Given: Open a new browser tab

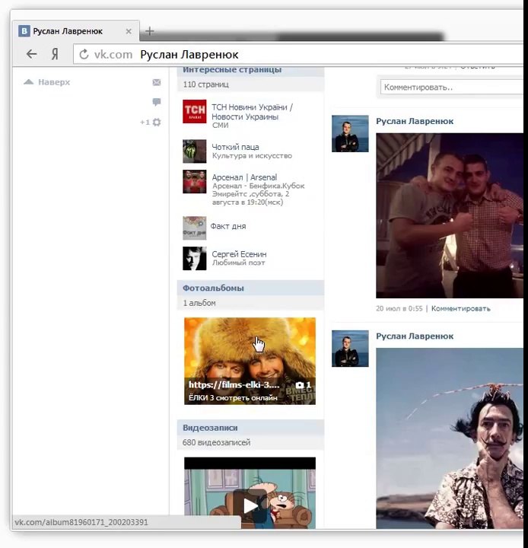Looking at the screenshot, I should [150, 31].
